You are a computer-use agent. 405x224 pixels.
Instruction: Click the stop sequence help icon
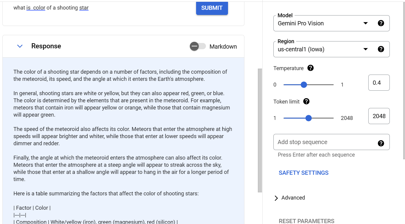pyautogui.click(x=381, y=143)
